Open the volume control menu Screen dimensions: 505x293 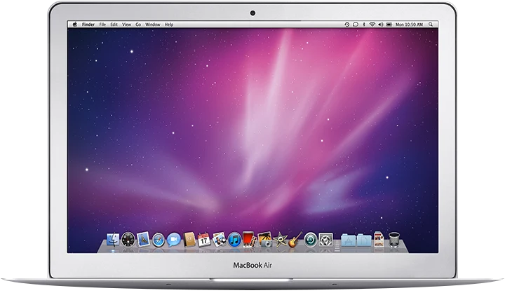tap(381, 25)
